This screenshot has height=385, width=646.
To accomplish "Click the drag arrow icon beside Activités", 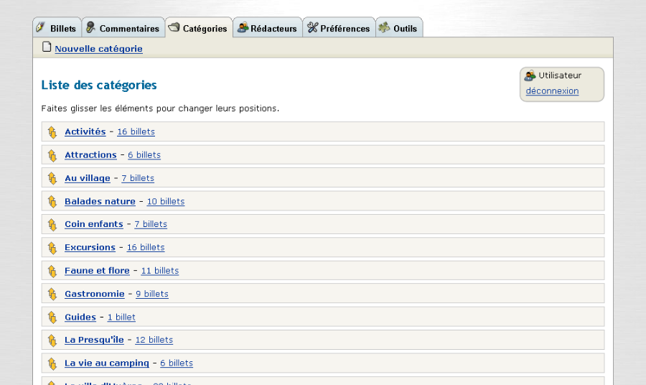I will [52, 132].
